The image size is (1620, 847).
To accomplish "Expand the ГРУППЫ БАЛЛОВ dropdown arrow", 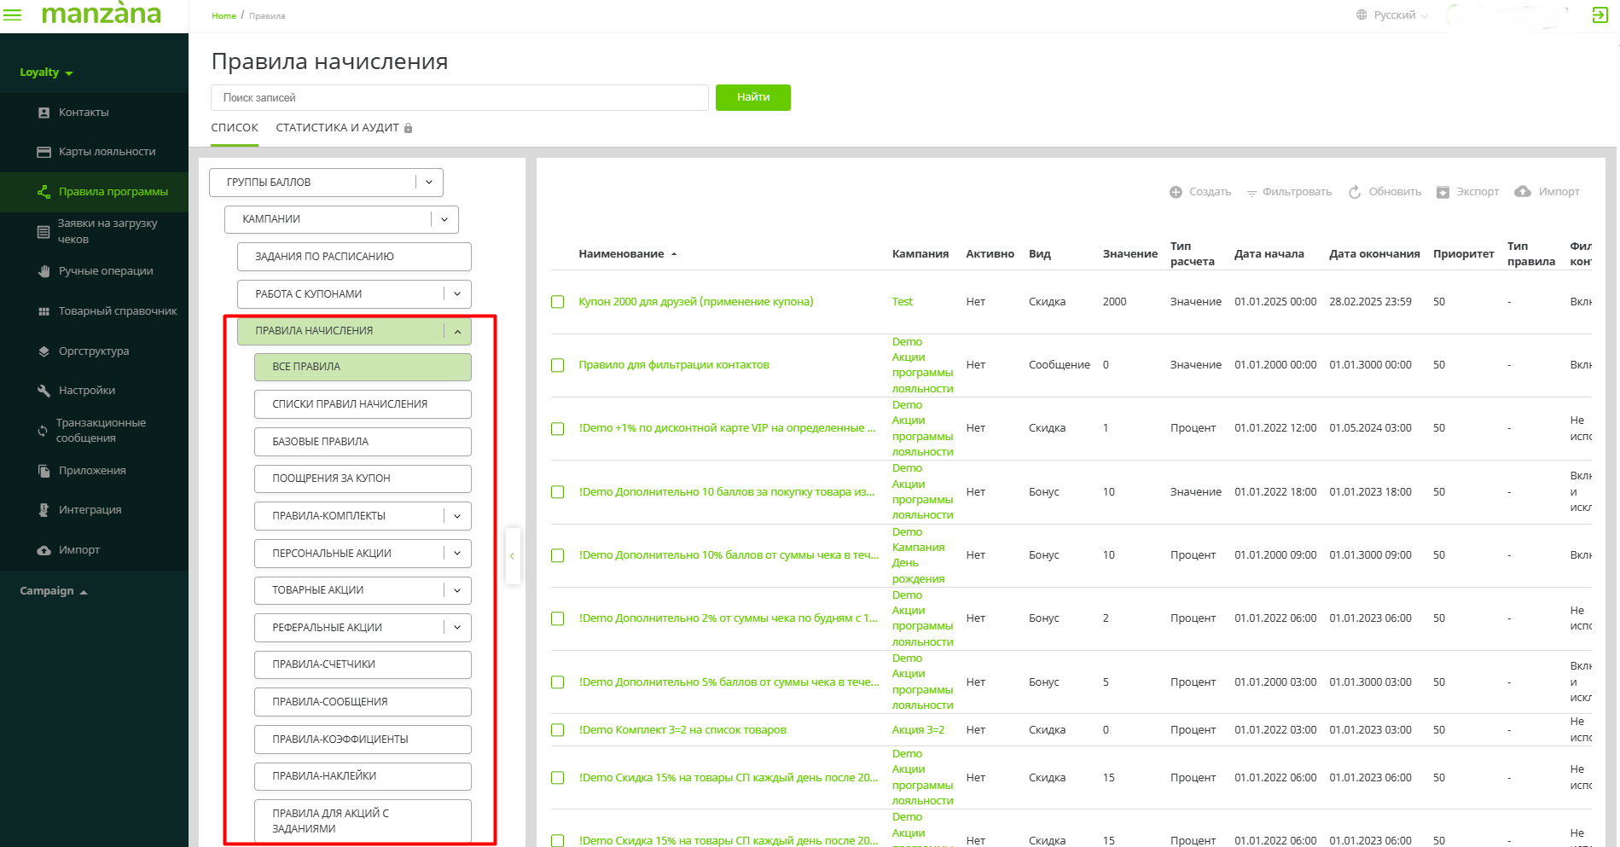I will pos(429,183).
